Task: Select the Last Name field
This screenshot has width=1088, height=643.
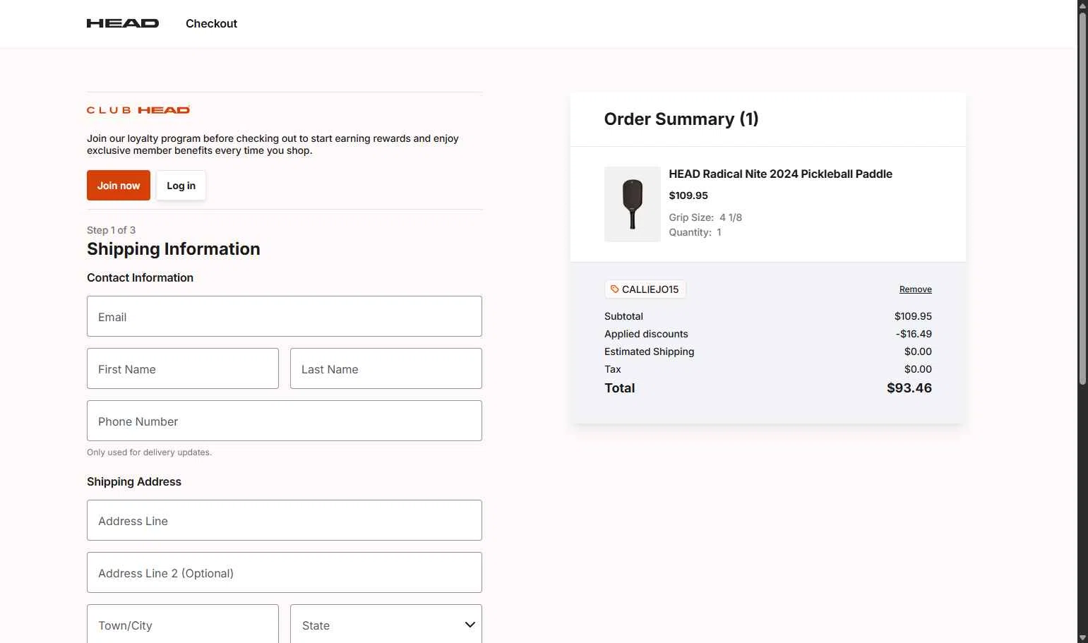Action: tap(386, 368)
